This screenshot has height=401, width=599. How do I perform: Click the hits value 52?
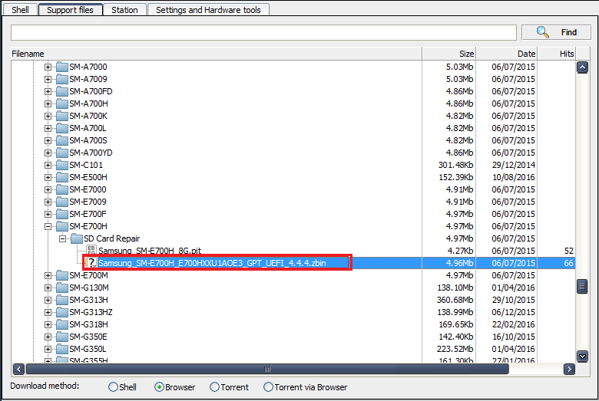pyautogui.click(x=569, y=251)
